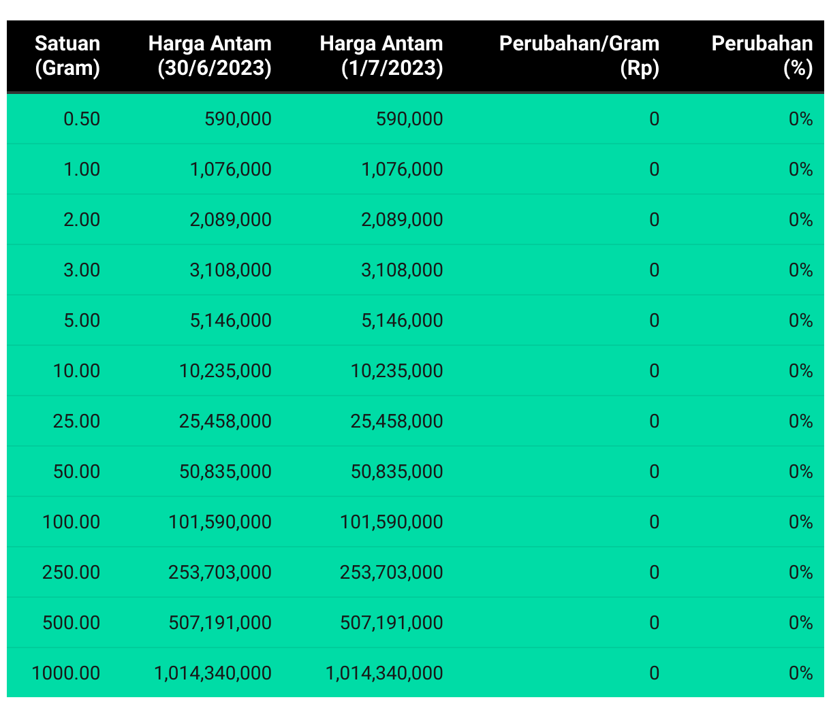Select 253,703,000 under Harga Antam (1/7/2023)
Viewport: 831px width, 704px height.
[x=392, y=573]
